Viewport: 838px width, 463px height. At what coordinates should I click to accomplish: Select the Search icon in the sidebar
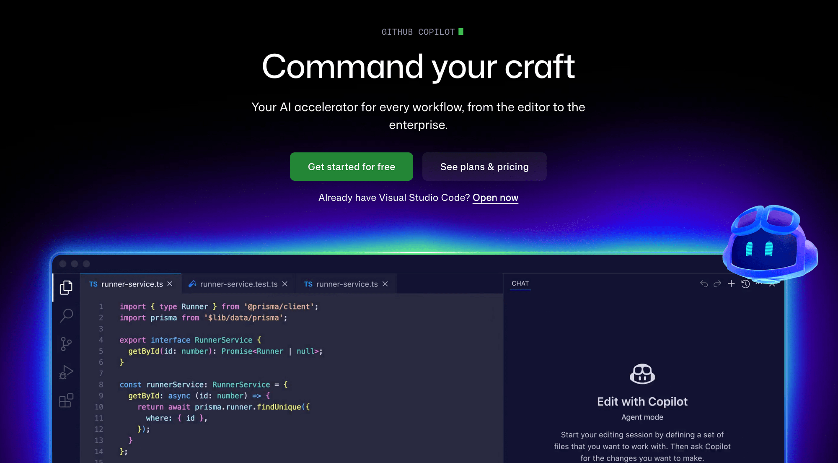pyautogui.click(x=67, y=315)
